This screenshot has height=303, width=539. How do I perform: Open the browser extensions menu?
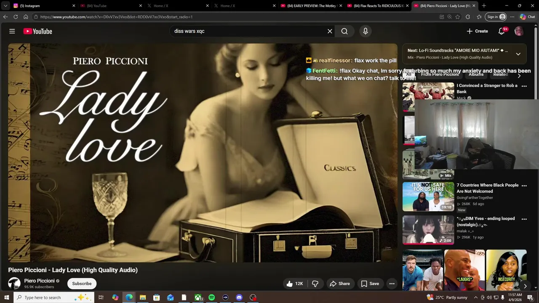click(468, 17)
